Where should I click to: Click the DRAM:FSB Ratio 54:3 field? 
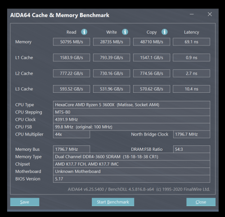(x=192, y=149)
